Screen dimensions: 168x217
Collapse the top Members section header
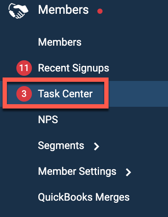(63, 10)
